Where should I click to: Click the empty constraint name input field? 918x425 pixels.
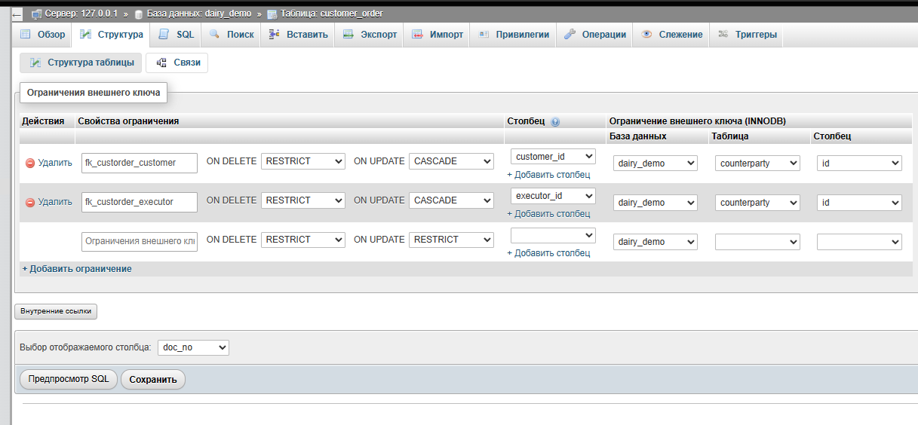pyautogui.click(x=140, y=241)
